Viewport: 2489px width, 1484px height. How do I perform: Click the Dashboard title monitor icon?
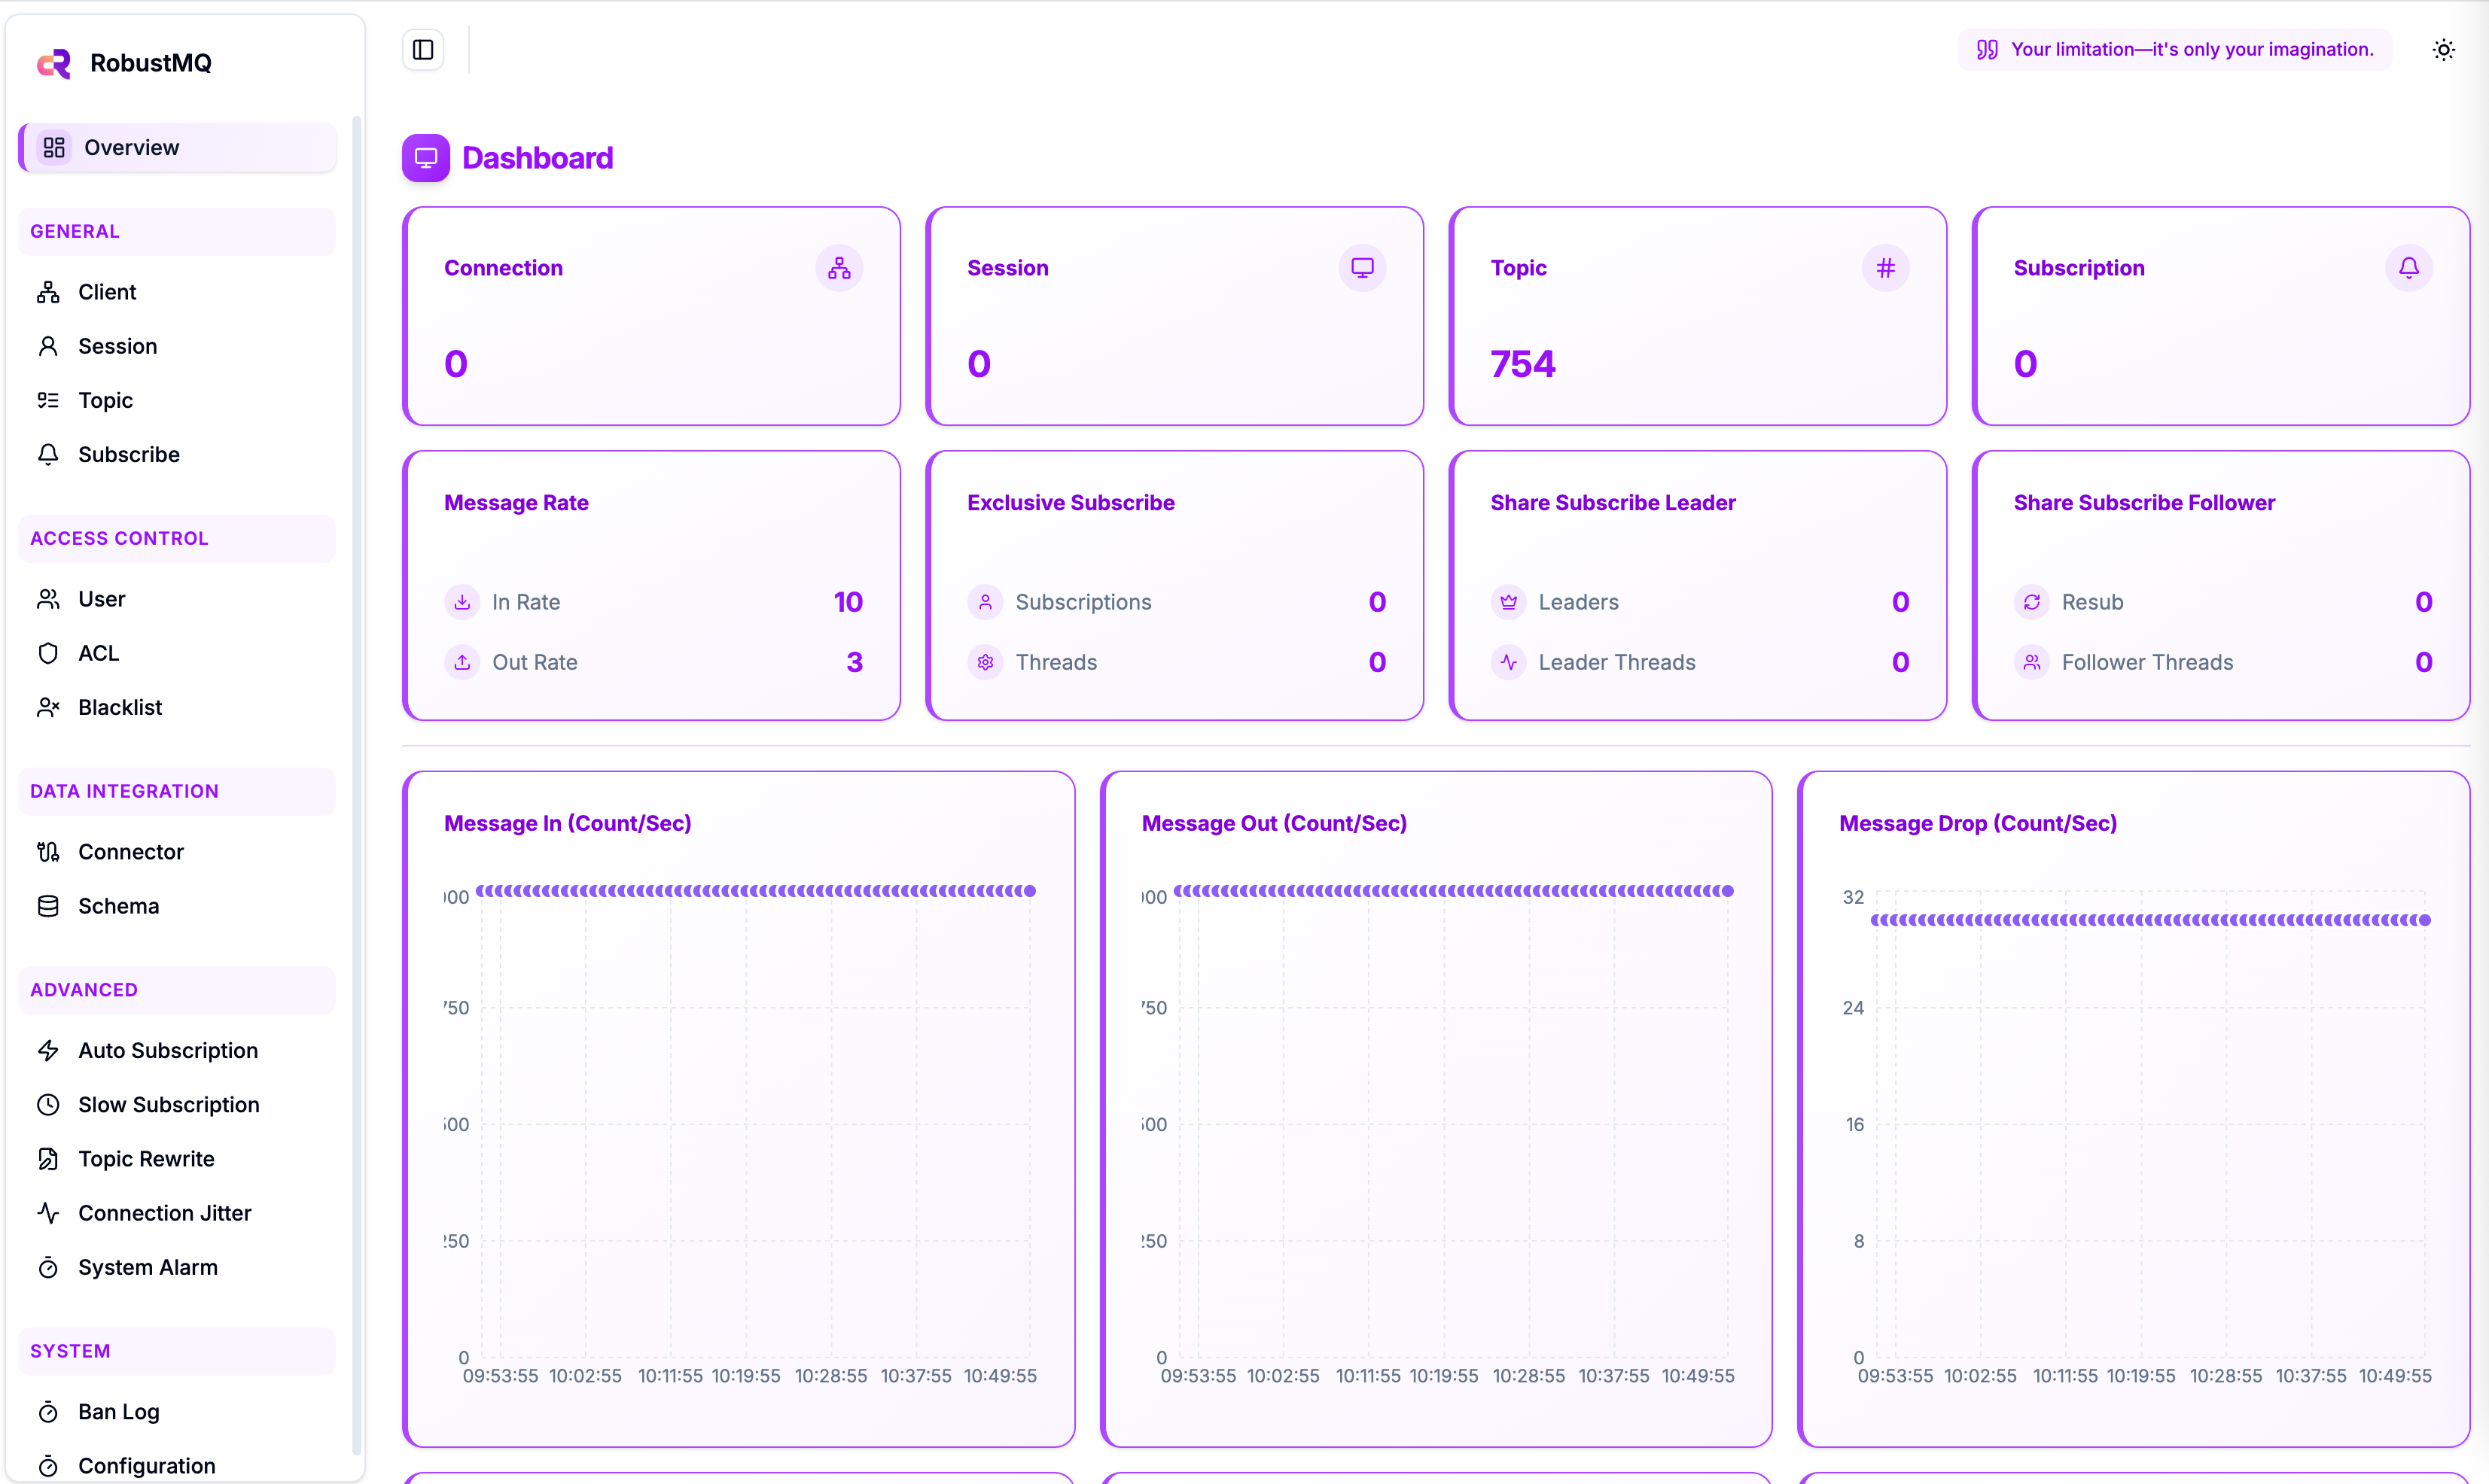(426, 158)
